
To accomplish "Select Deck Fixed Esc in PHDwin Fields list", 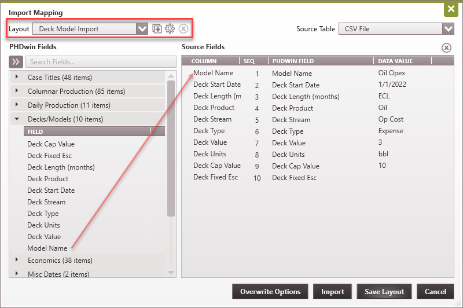I will click(x=49, y=156).
